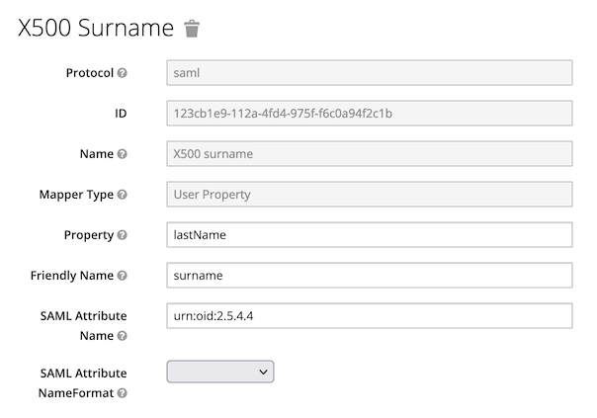Click the Name field showing X500 surname
Viewport: 597px width, 418px height.
(370, 154)
